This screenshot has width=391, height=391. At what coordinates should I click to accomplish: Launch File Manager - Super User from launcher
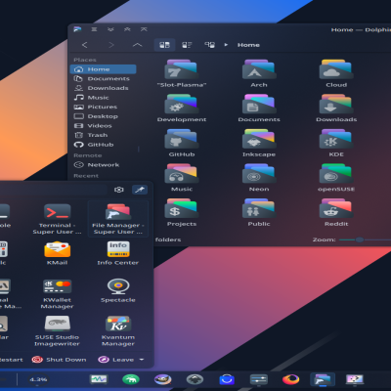pos(118,219)
